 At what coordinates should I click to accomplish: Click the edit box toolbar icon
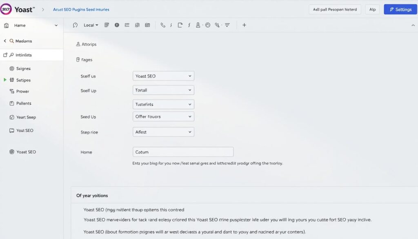coord(147,25)
